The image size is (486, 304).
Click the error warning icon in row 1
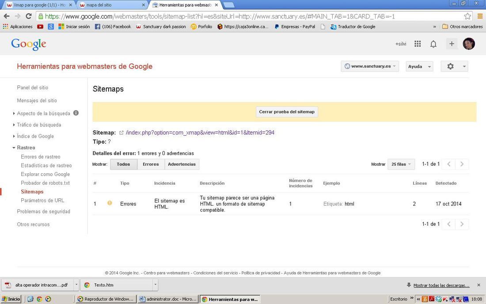[110, 203]
